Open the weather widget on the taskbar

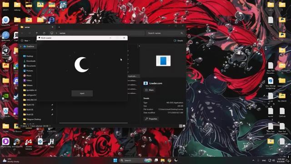point(11,160)
